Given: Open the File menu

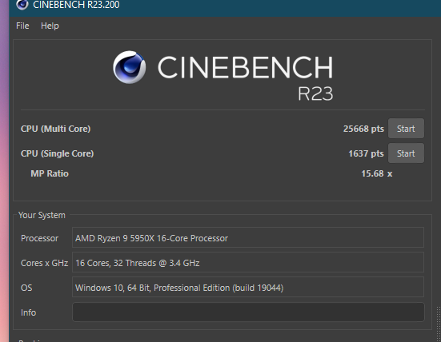Looking at the screenshot, I should 22,26.
